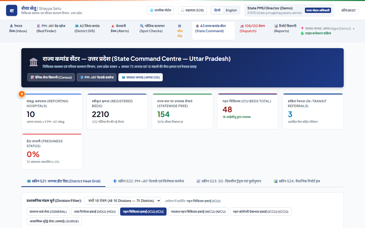This screenshot has height=228, width=365.
Task: Click the Statewide Free value '154'
Action: tap(163, 115)
